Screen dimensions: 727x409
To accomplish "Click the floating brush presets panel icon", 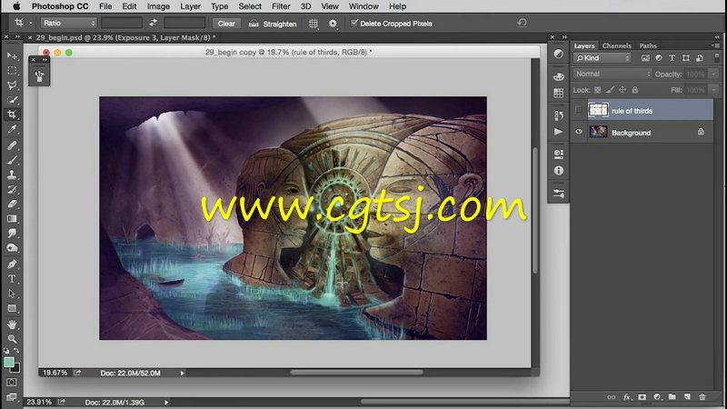I will click(x=39, y=76).
